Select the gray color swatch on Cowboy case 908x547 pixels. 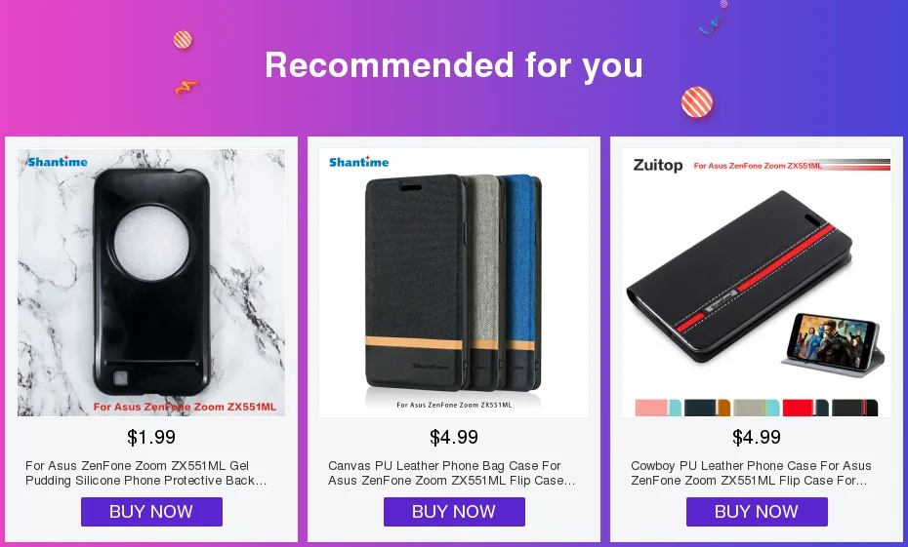tap(757, 408)
